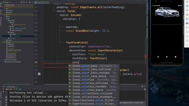Viewport: 189px width, 106px height.
Task: Expand the macos folder
Action: (5, 40)
